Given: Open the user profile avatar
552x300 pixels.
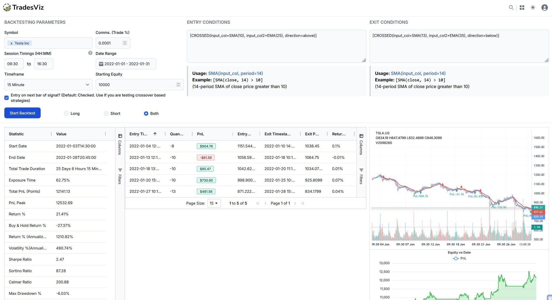Looking at the screenshot, I should 544,8.
